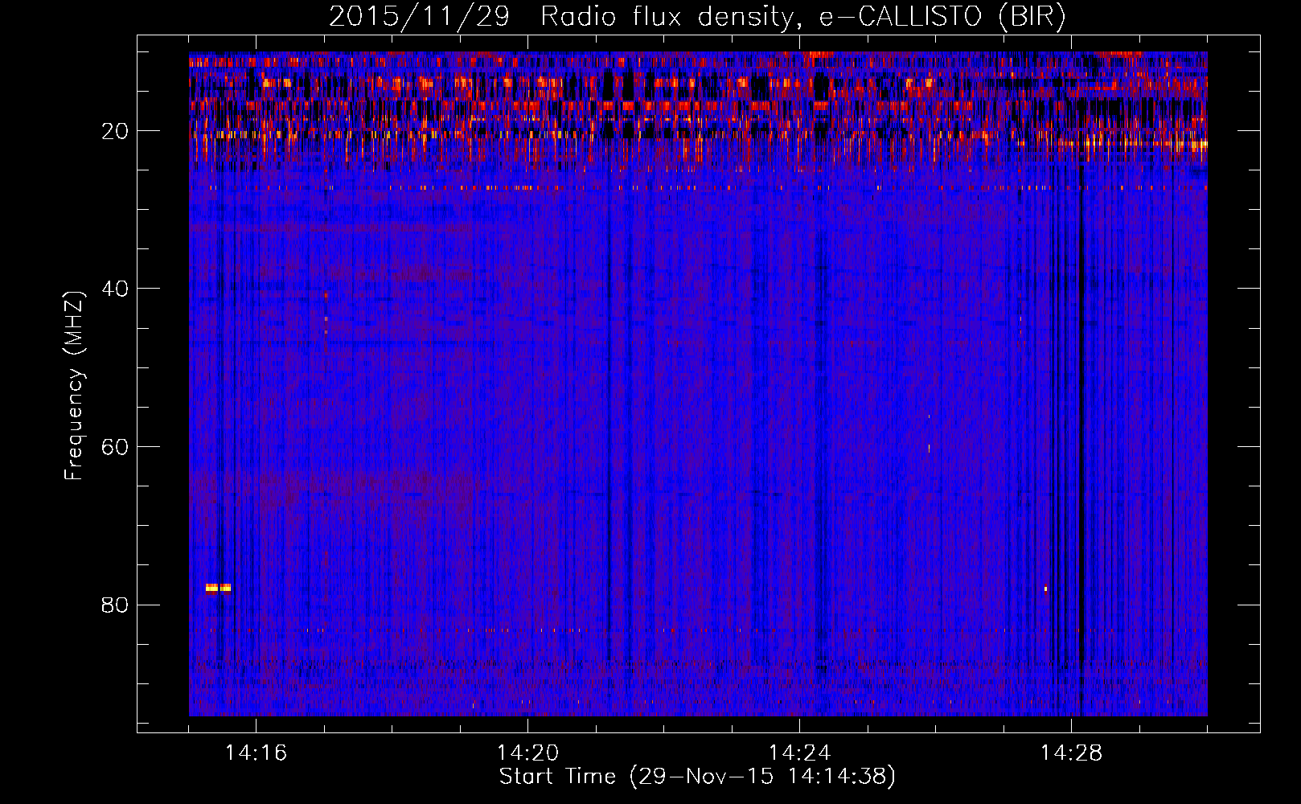Select the 60 MHz frequency tick label

coord(116,447)
